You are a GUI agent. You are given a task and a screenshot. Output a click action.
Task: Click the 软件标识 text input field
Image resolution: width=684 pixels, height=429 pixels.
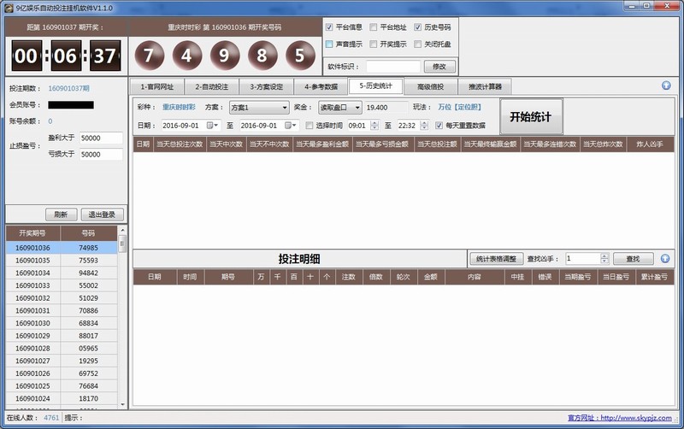click(393, 66)
